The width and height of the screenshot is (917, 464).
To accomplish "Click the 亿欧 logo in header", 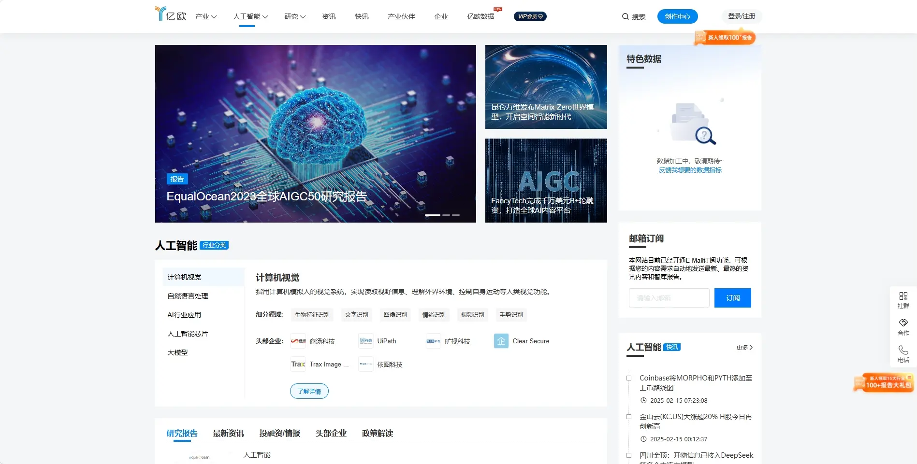I will [171, 14].
